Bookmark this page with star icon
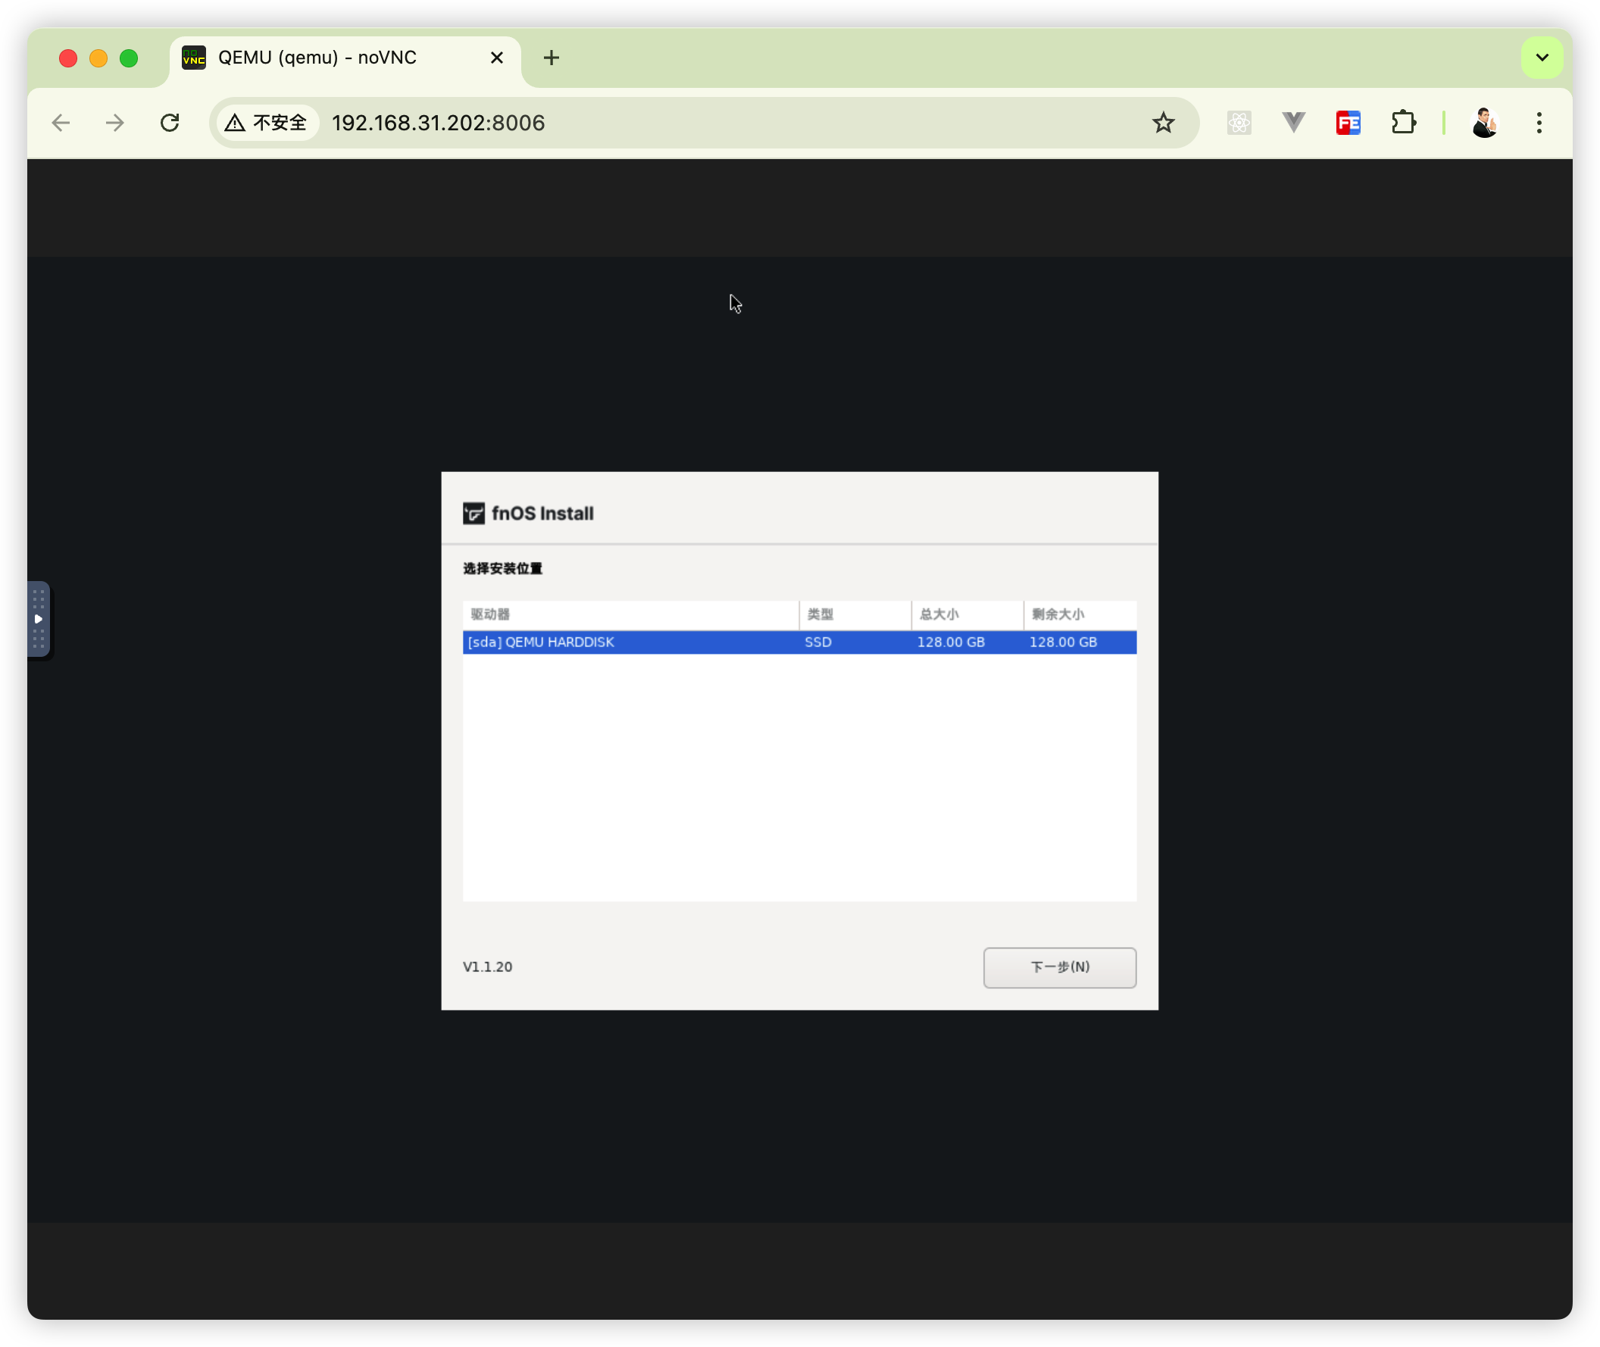1600x1347 pixels. click(x=1162, y=123)
